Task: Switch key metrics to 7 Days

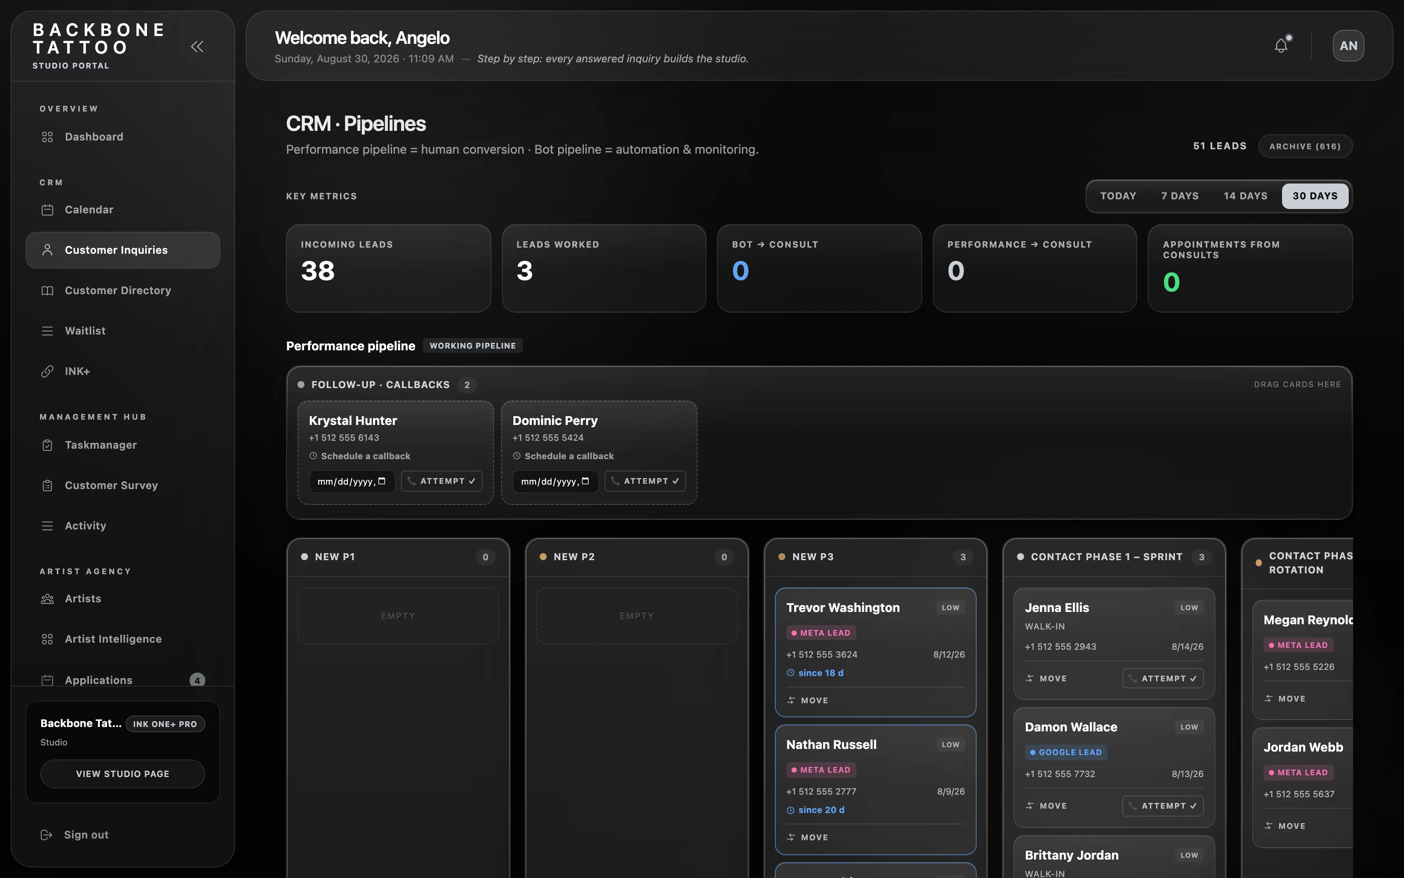Action: [x=1180, y=196]
